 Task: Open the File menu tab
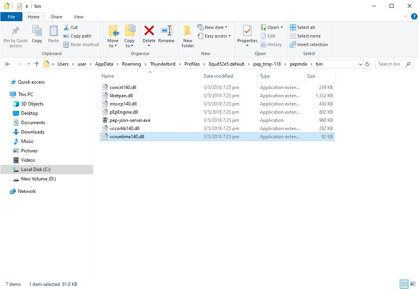pos(11,17)
